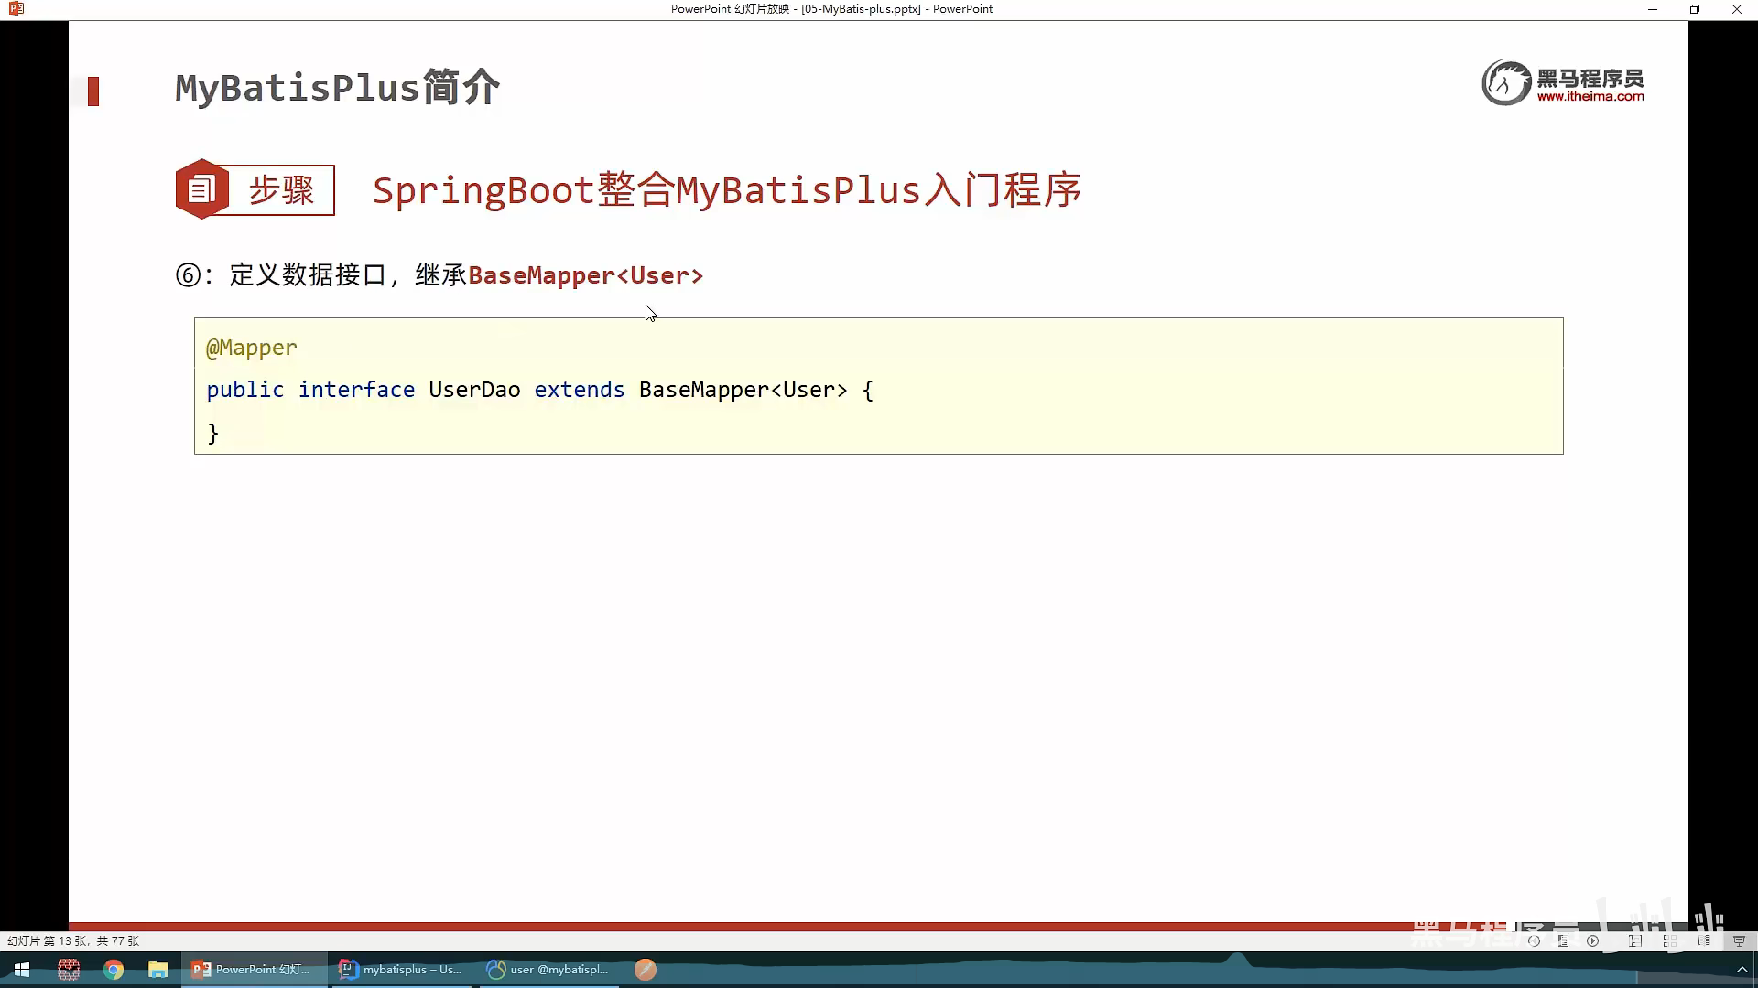
Task: Open the orange pen app in taskbar
Action: tap(646, 970)
